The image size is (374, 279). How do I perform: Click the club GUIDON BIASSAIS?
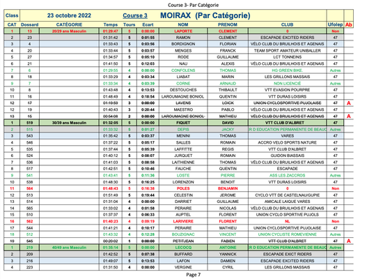pos(287,156)
